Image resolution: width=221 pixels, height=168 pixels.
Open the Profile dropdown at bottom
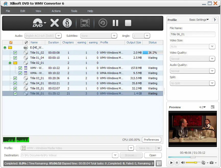pos(131,148)
